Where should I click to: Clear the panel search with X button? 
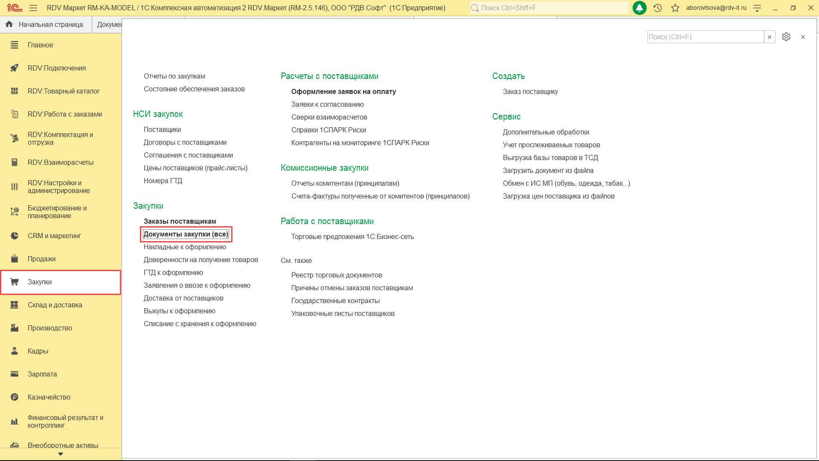coord(769,37)
